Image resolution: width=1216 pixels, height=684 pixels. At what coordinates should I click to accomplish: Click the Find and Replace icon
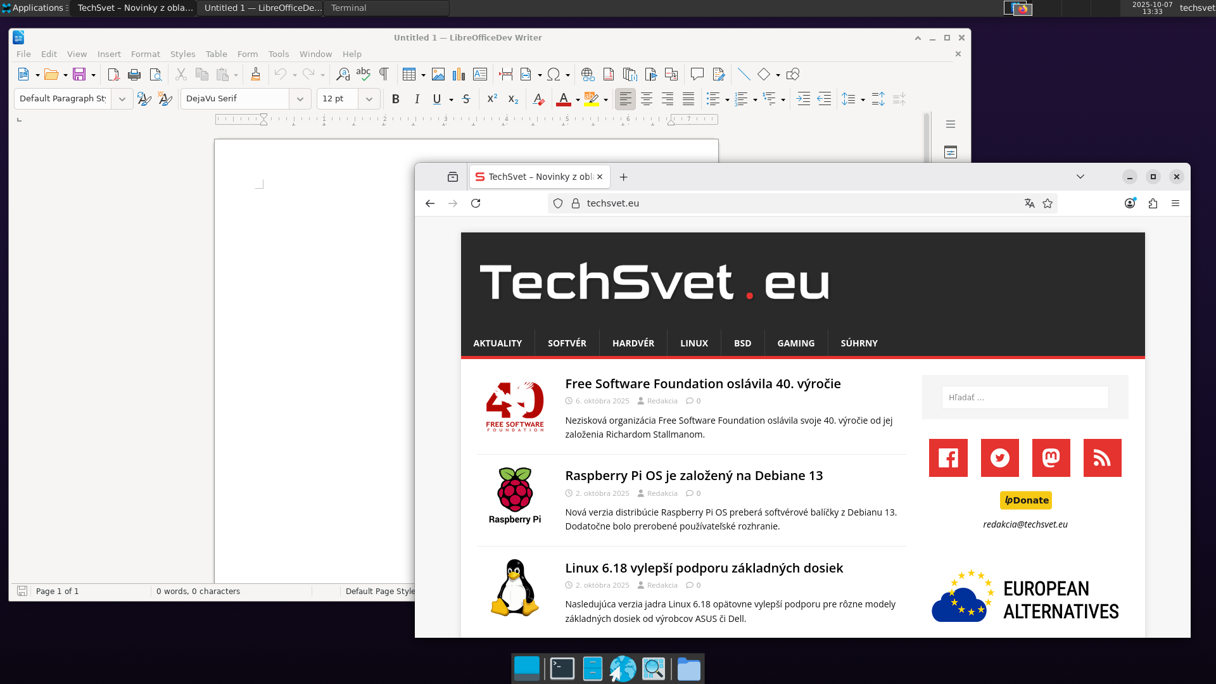point(343,75)
